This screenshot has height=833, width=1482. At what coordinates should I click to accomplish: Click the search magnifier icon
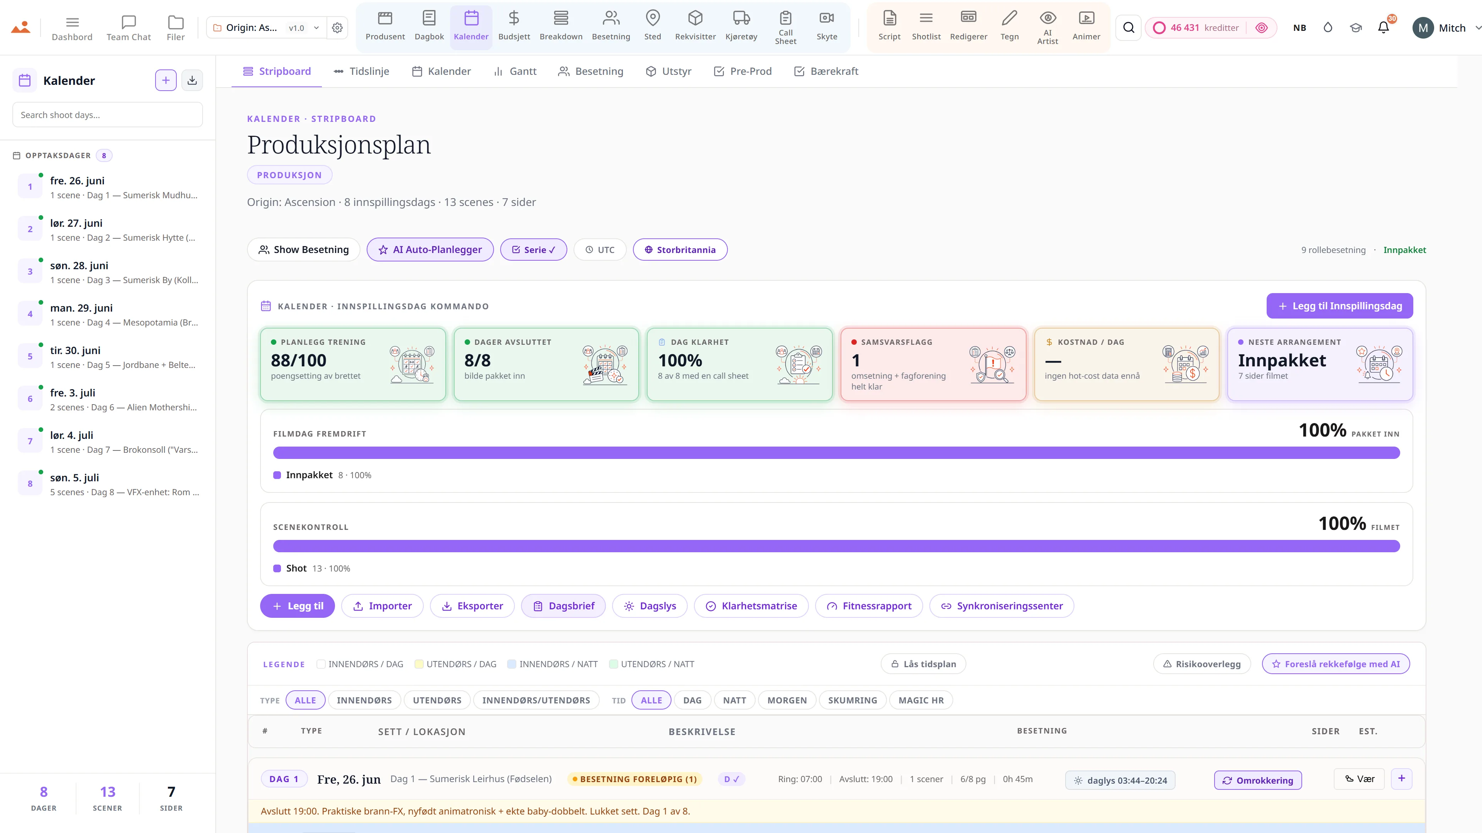1129,28
